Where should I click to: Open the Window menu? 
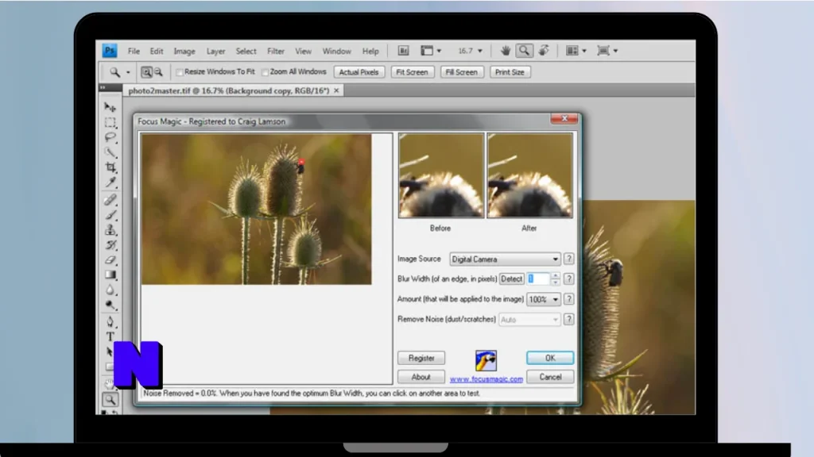click(x=336, y=52)
